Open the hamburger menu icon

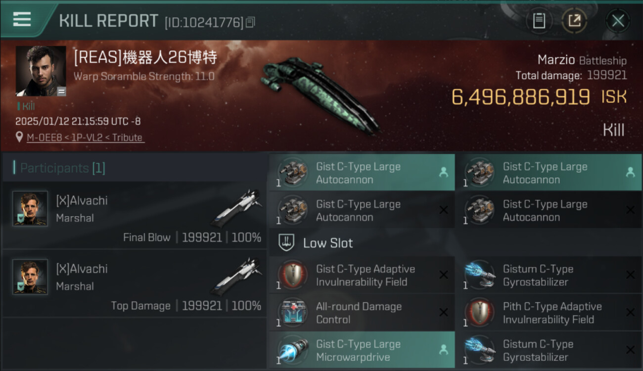click(x=22, y=20)
